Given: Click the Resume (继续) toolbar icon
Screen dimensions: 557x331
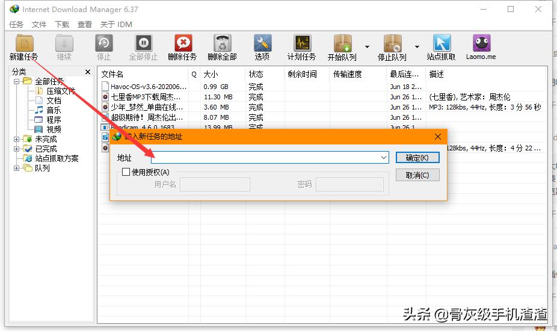Looking at the screenshot, I should point(64,43).
